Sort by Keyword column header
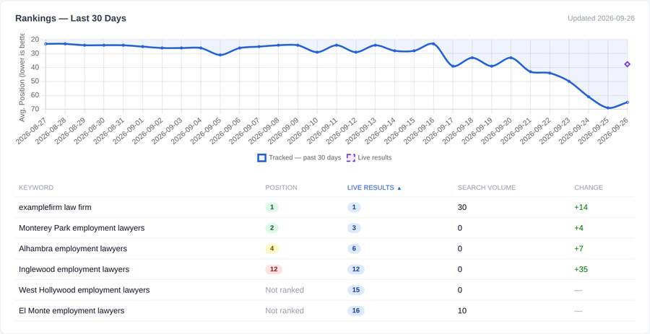The width and height of the screenshot is (650, 334). [x=36, y=188]
